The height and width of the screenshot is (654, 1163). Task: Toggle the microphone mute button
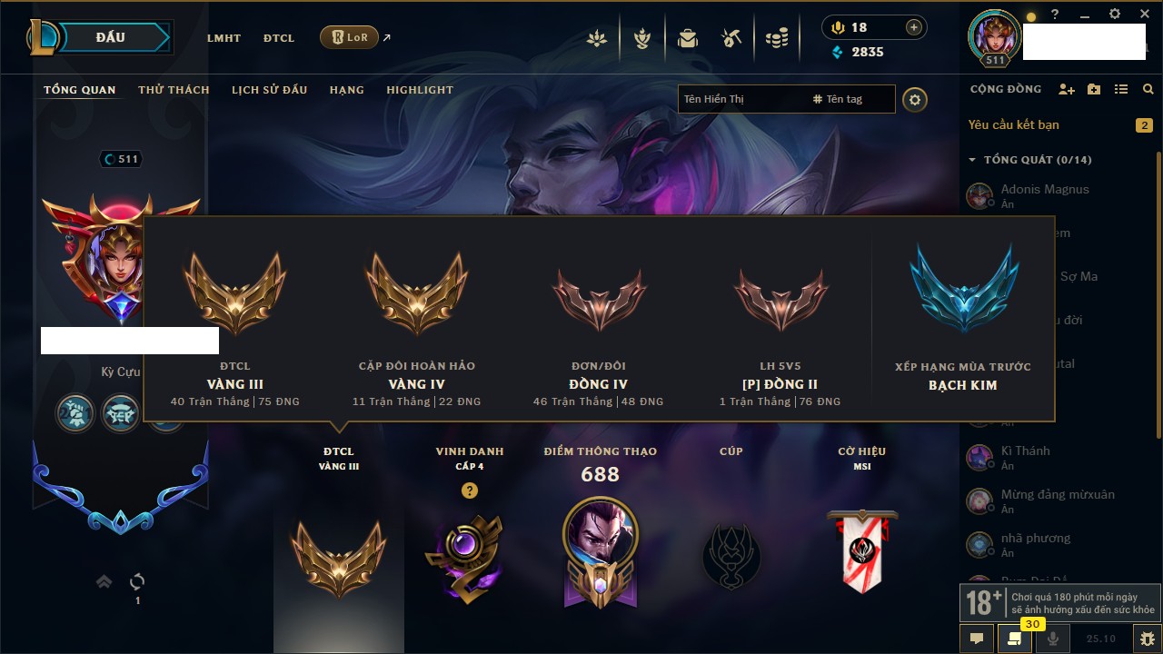click(1053, 639)
